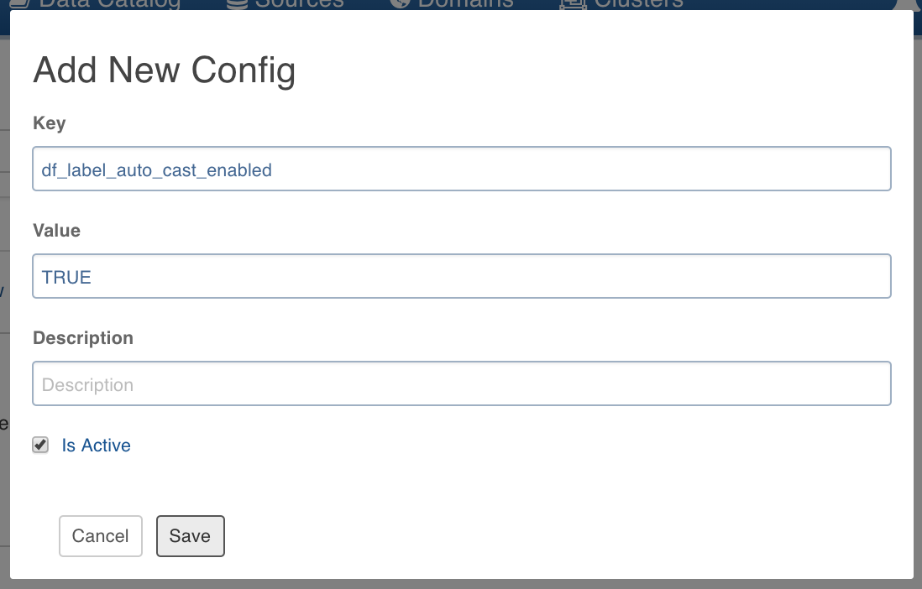Click the Value field containing TRUE
Screen dimensions: 922x589
[x=462, y=276]
